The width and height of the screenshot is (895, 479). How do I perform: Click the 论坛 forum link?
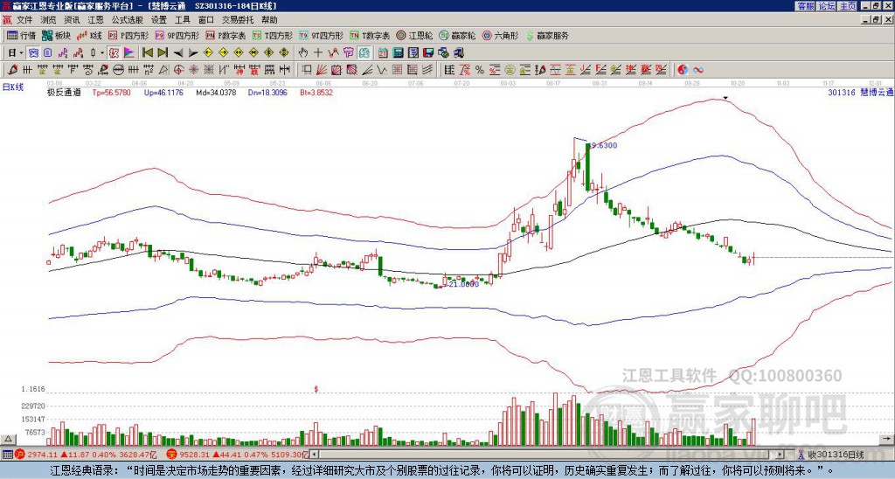826,6
